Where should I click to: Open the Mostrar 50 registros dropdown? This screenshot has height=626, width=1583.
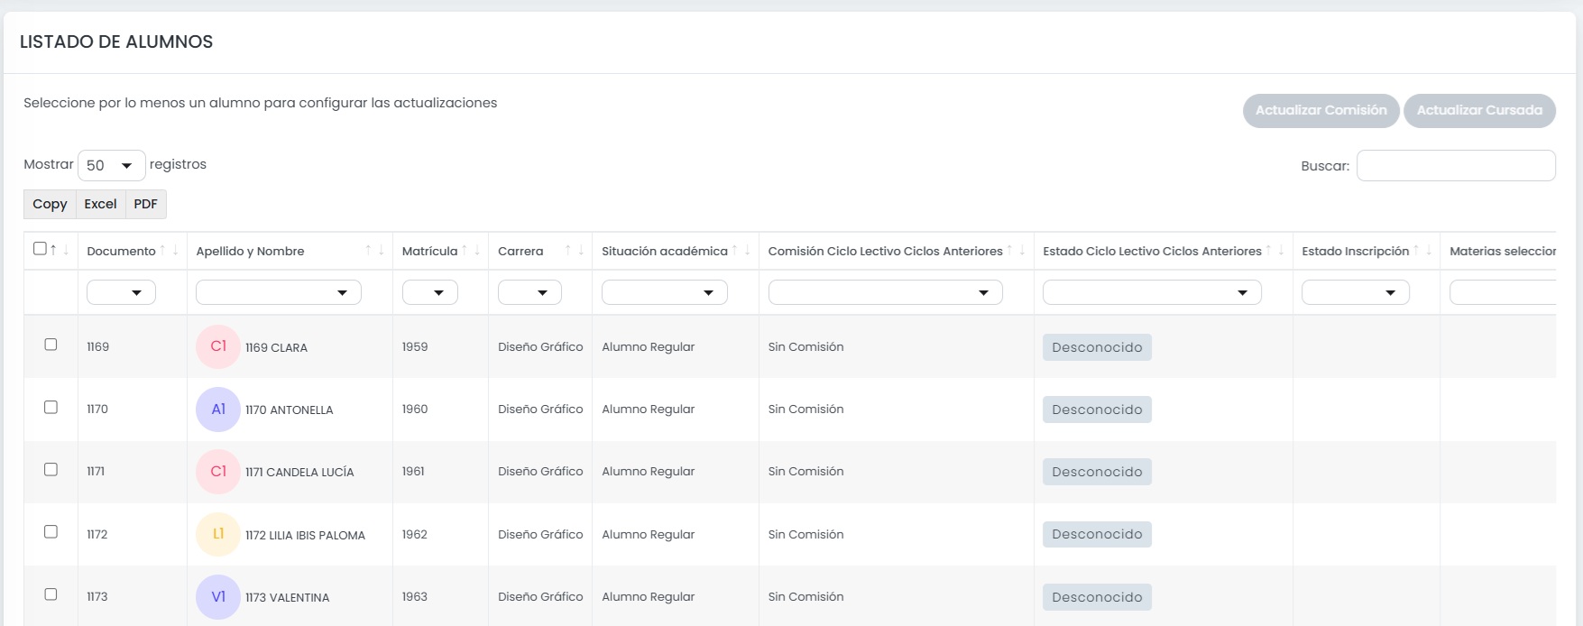click(112, 165)
